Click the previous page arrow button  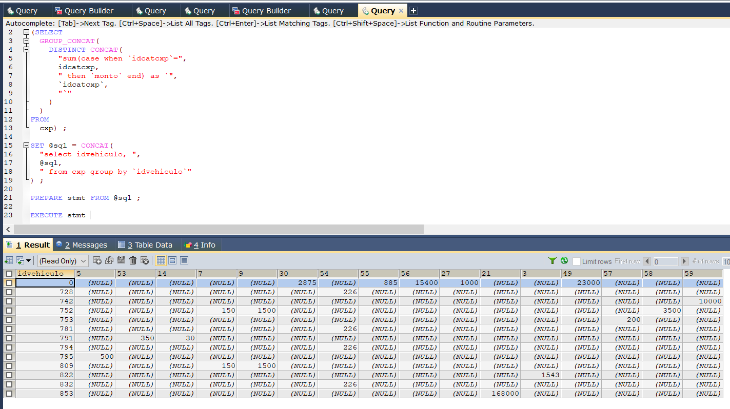(x=647, y=261)
